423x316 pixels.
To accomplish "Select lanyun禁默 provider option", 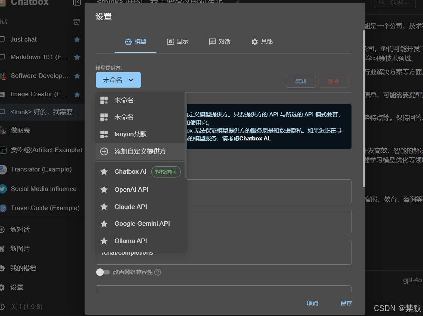I will [x=140, y=134].
